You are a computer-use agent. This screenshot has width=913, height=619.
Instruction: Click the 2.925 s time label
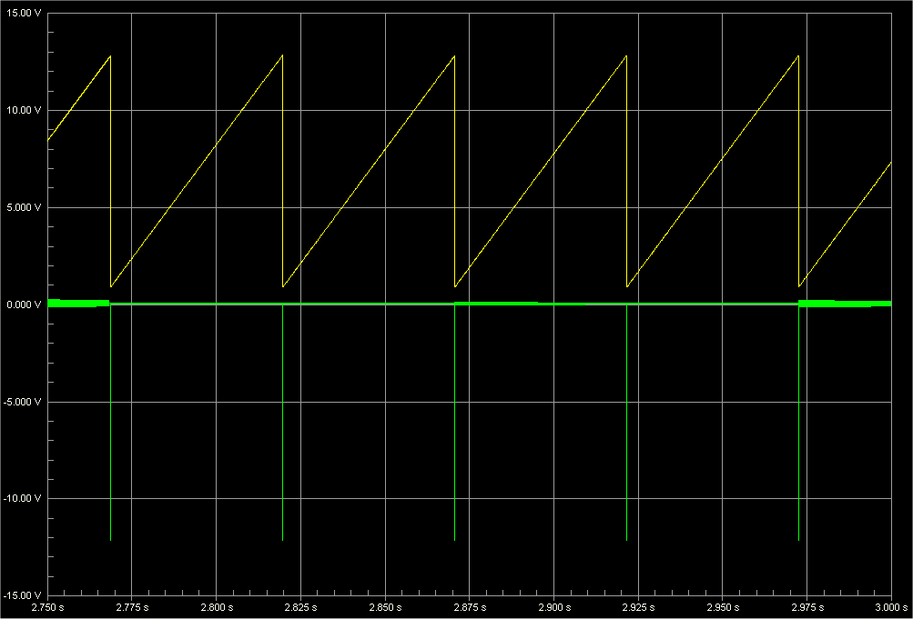coord(638,607)
